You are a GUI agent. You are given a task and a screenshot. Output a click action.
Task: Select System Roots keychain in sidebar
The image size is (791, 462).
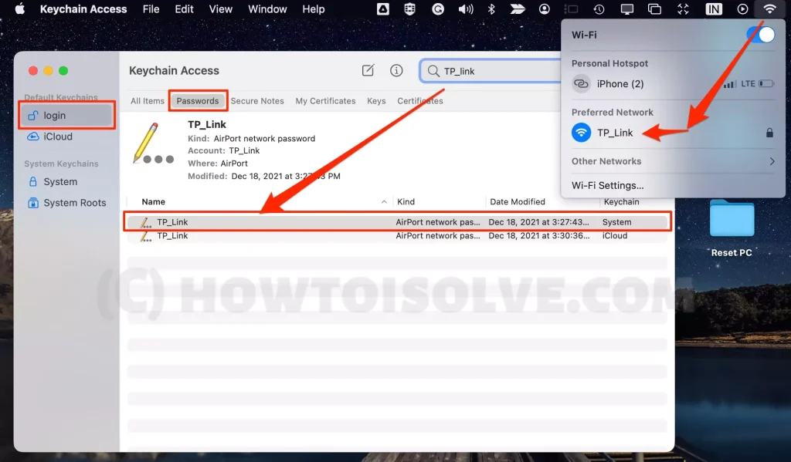click(x=67, y=203)
